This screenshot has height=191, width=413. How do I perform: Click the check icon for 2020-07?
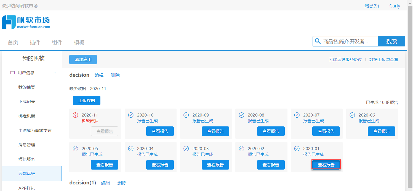coord(297,115)
